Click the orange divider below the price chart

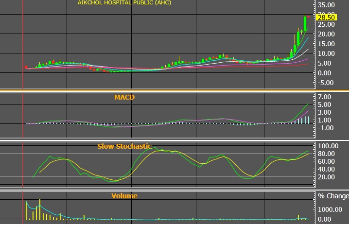tap(174, 90)
